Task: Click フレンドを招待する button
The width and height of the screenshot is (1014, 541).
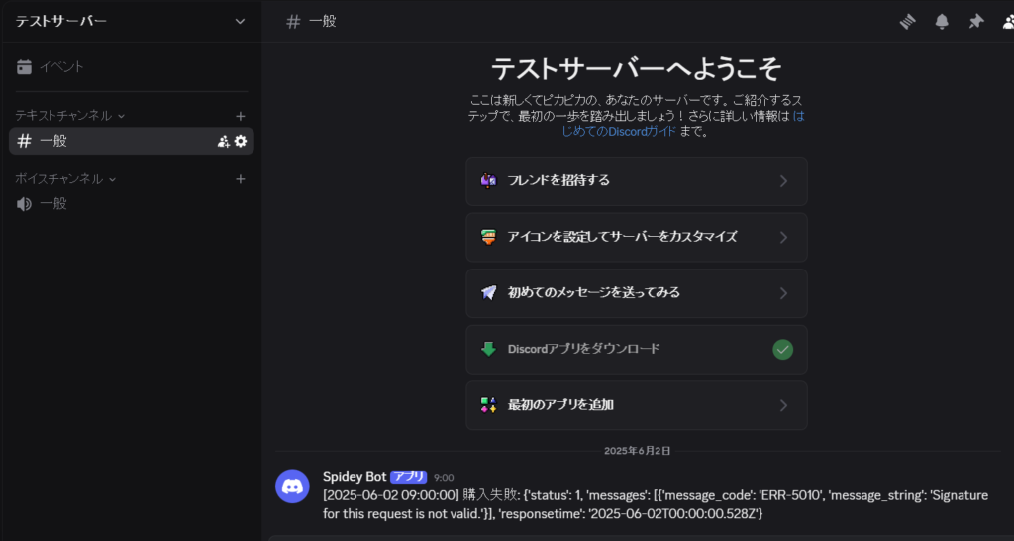Action: click(x=637, y=181)
